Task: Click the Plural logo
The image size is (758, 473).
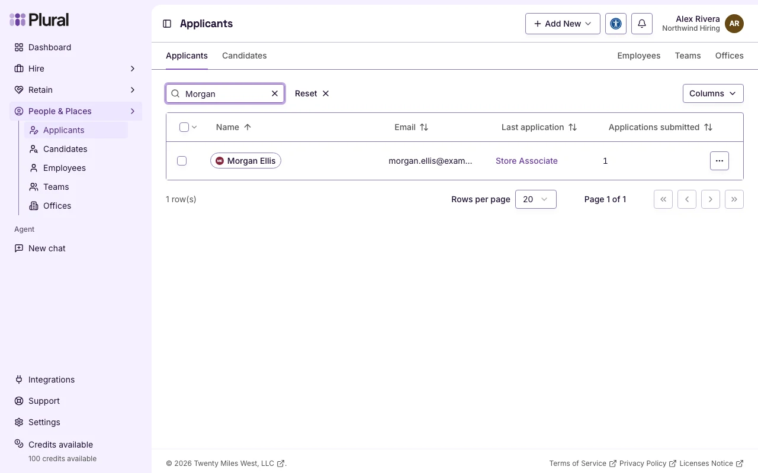Action: coord(39,20)
